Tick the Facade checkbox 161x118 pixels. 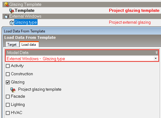click(x=8, y=96)
